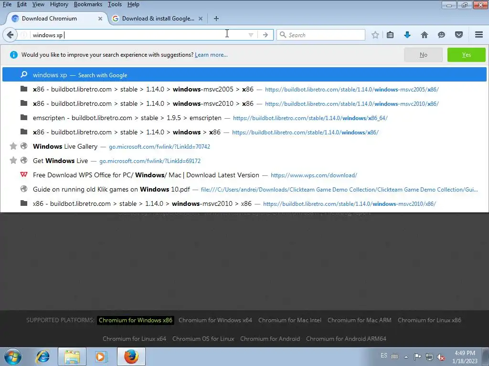Open a new tab with plus button

(x=216, y=19)
